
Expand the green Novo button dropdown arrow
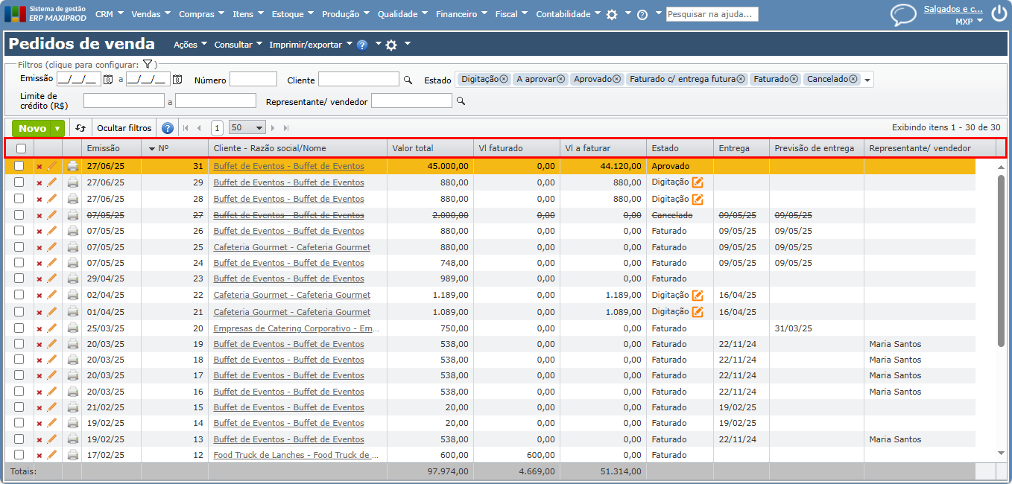(x=57, y=128)
